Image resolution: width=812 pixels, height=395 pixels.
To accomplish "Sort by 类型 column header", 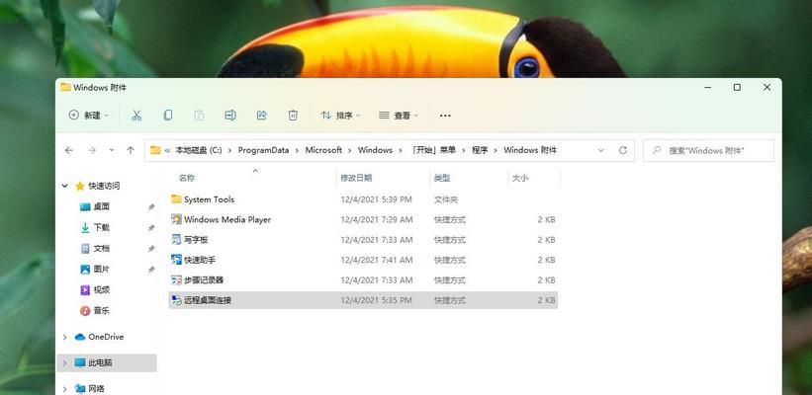I will [x=442, y=178].
